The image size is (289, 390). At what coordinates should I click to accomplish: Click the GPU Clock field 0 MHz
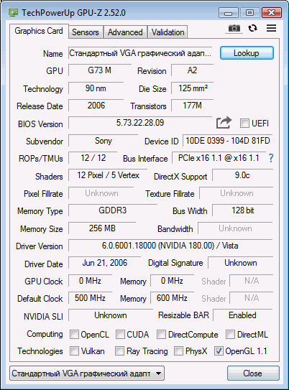coord(90,281)
